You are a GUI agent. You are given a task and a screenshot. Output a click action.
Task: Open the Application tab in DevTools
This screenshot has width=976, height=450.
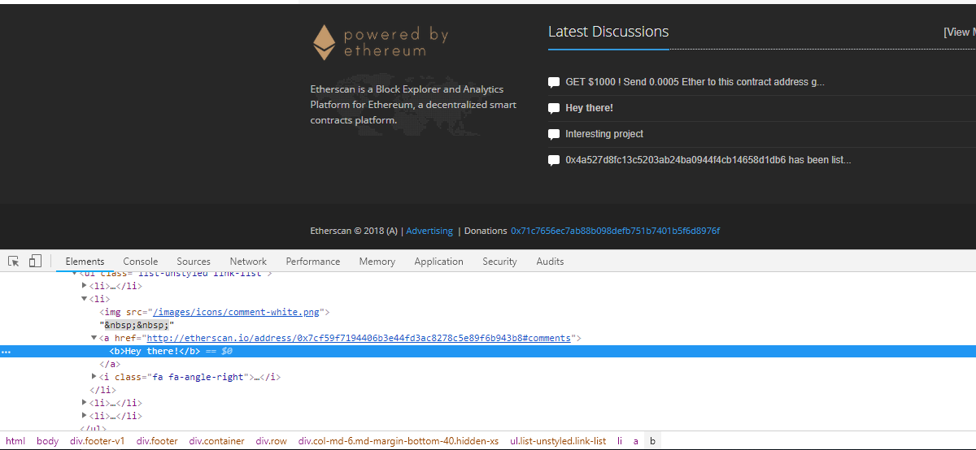click(438, 262)
